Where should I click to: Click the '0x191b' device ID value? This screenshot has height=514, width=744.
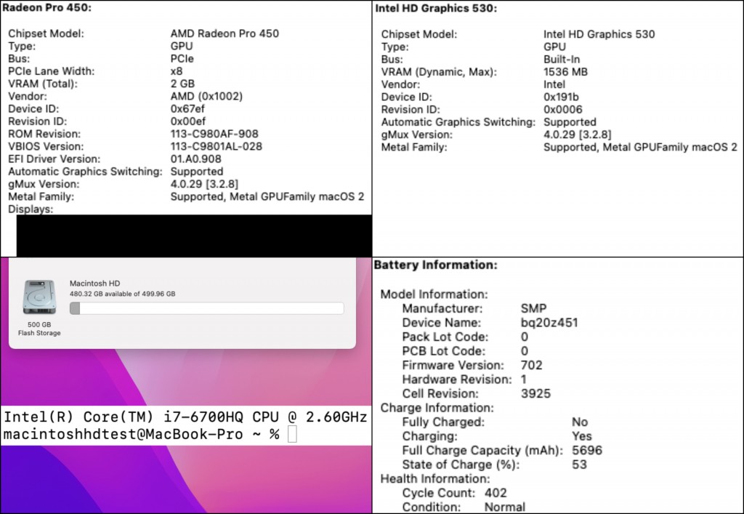[x=561, y=97]
